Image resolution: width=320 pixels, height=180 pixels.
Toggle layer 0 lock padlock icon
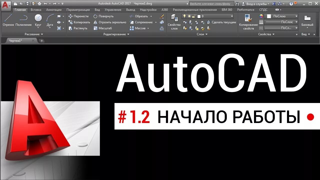click(x=194, y=16)
